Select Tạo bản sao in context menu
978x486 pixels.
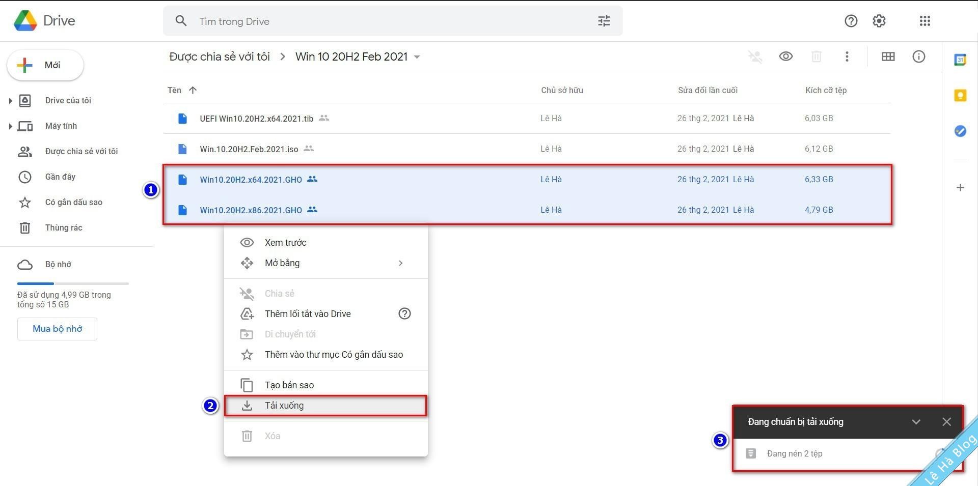(x=289, y=385)
